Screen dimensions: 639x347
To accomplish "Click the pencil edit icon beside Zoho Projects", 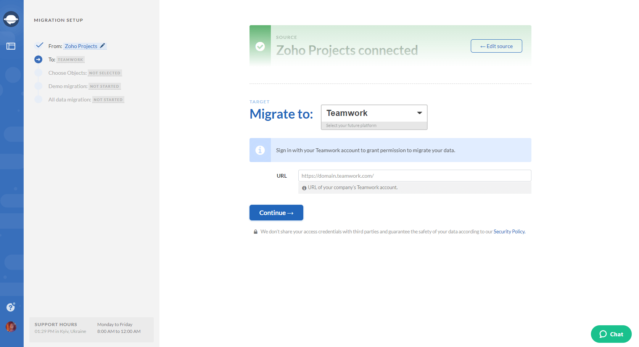I will 102,46.
